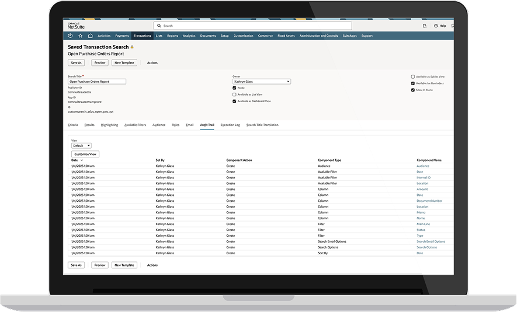Open the Document Number component link
Viewport: 517px width, 312px height.
tap(429, 201)
